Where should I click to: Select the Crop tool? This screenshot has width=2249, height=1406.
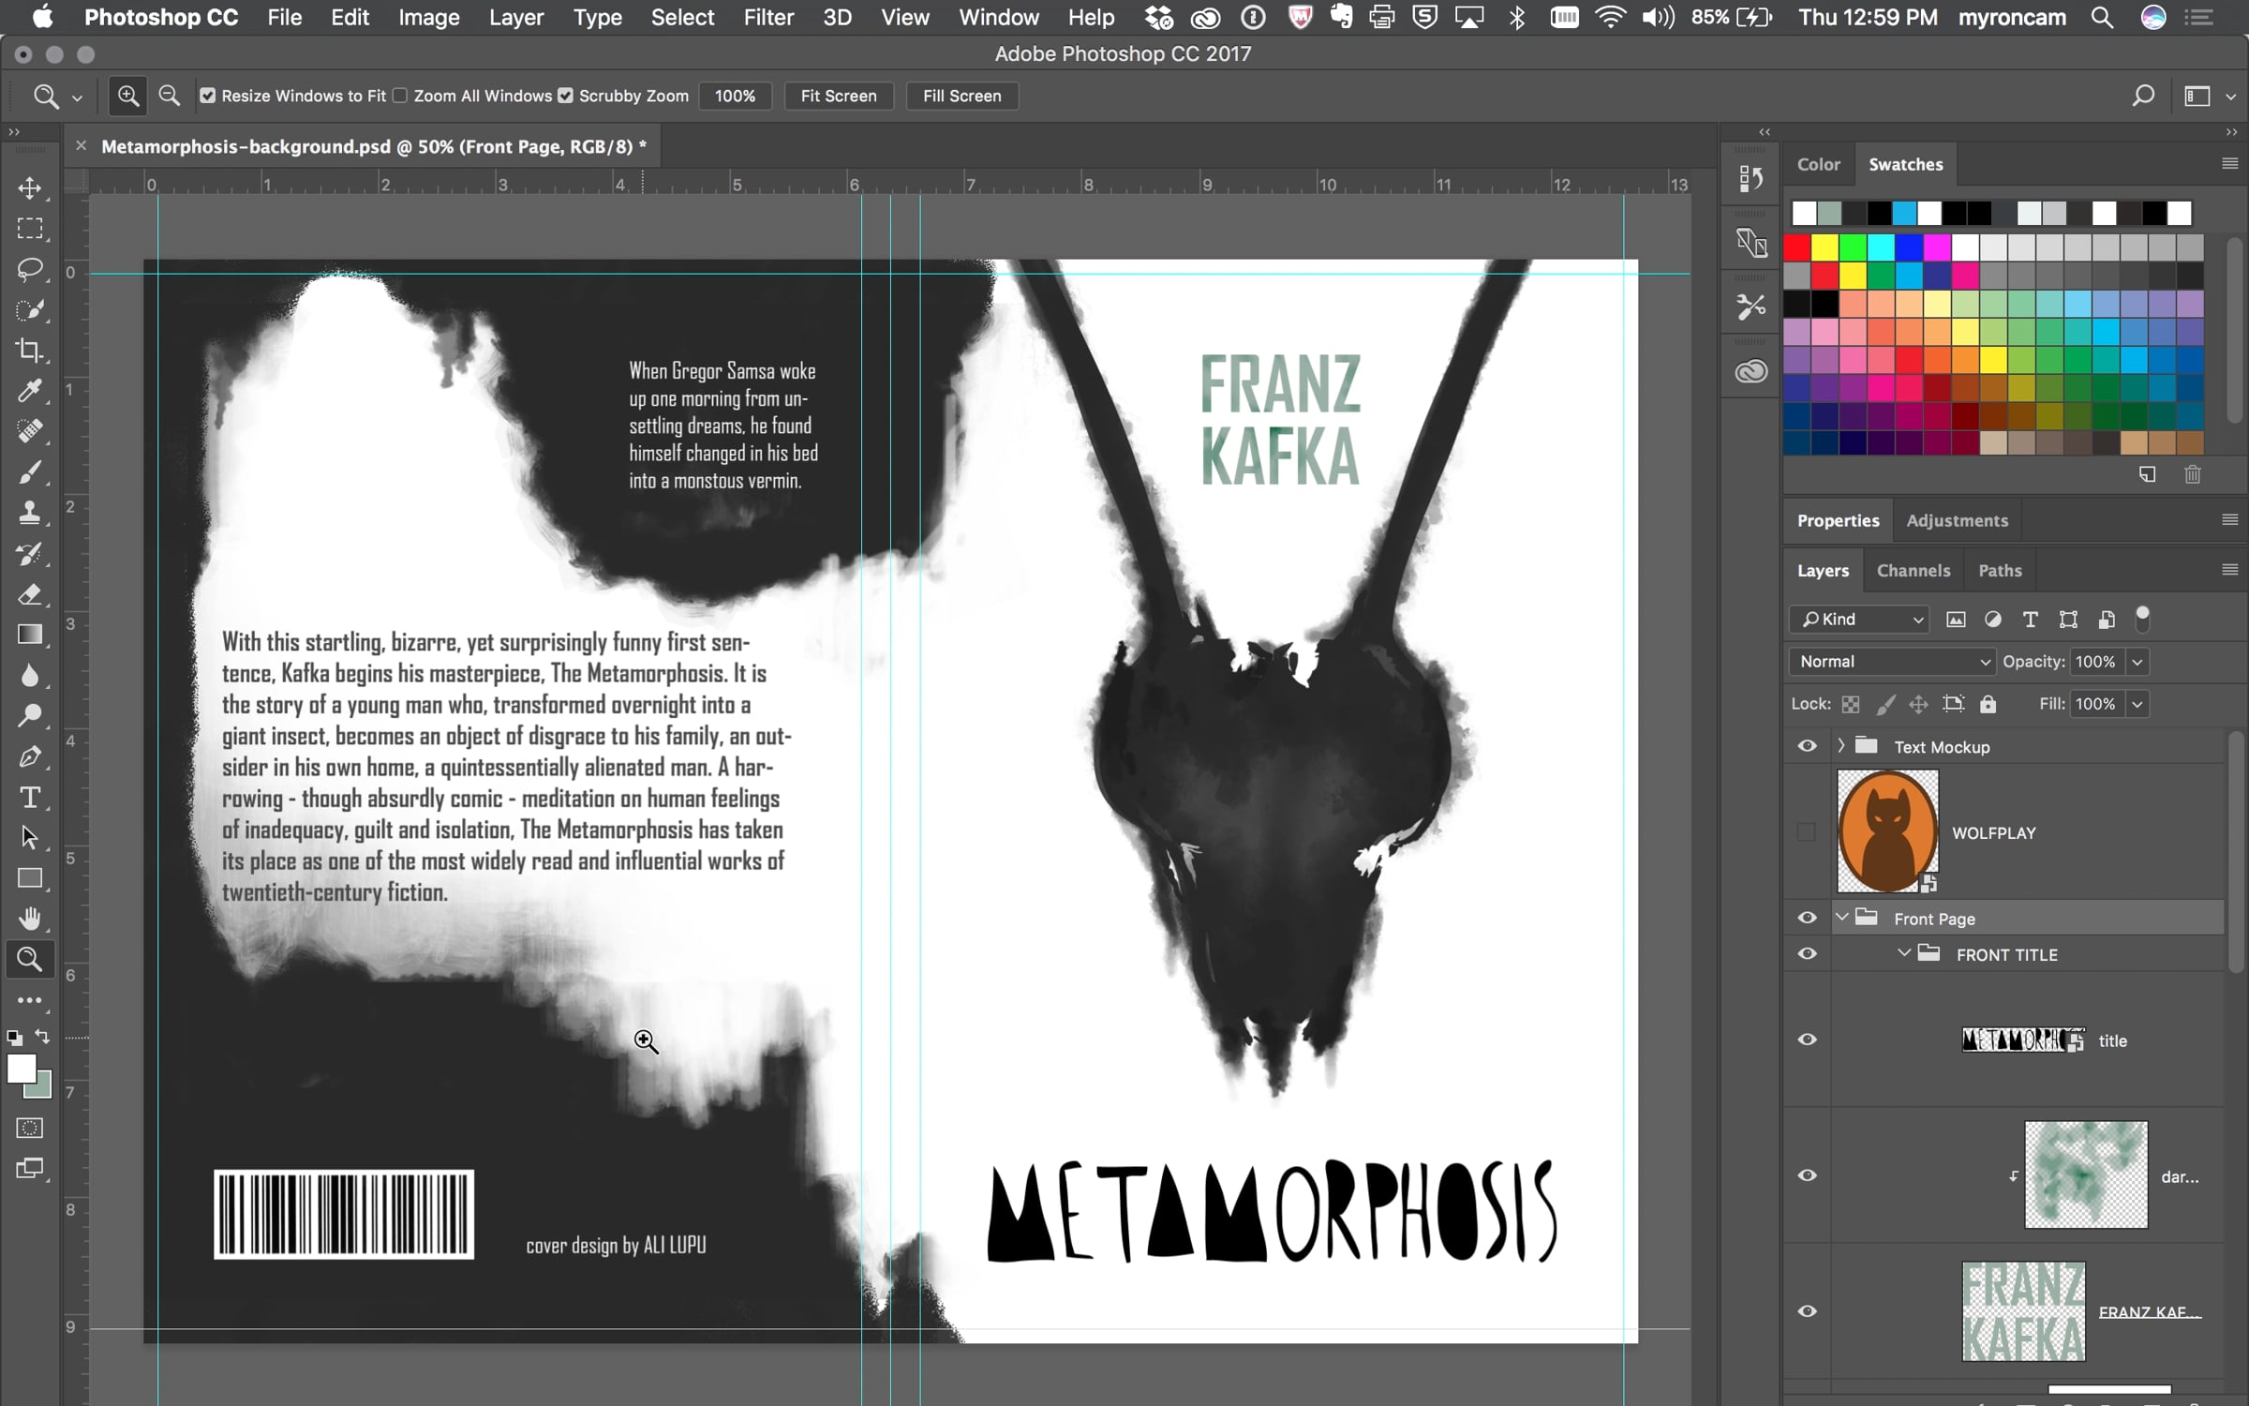pyautogui.click(x=30, y=351)
